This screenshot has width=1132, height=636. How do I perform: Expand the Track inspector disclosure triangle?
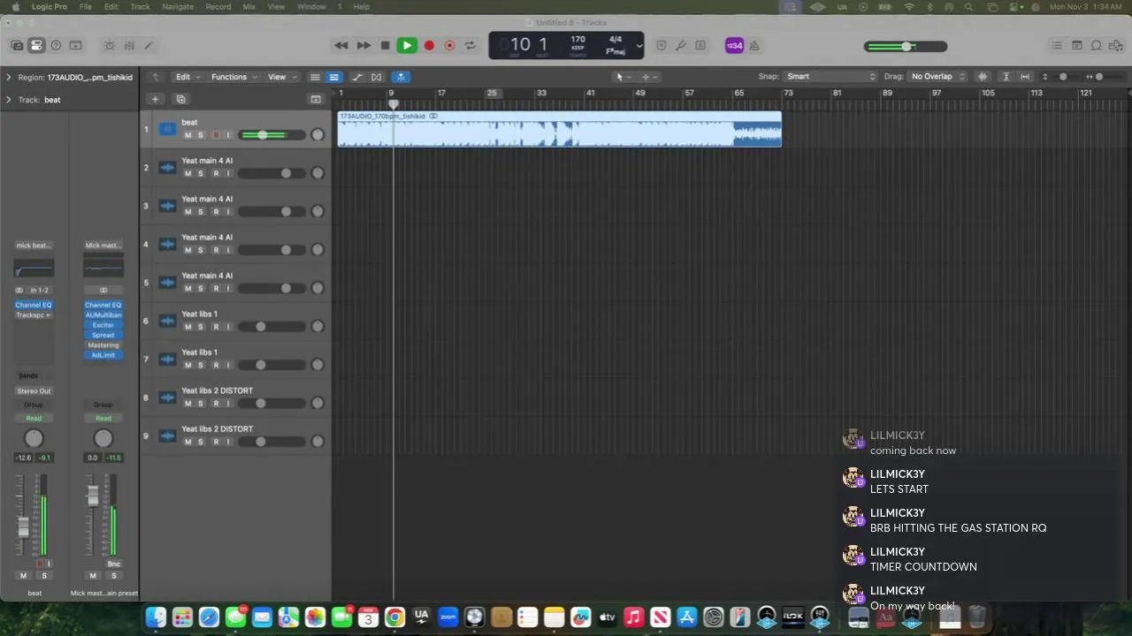pyautogui.click(x=9, y=100)
